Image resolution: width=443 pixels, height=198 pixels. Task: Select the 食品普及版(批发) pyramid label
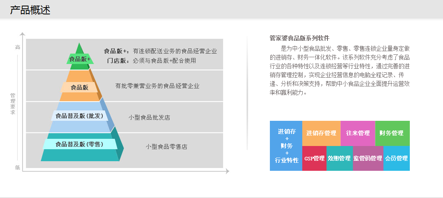(x=80, y=116)
